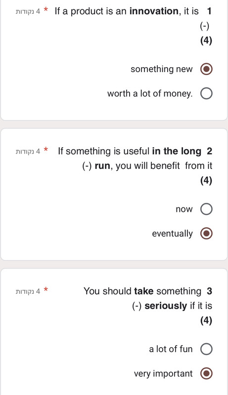The height and width of the screenshot is (395, 228).
Task: Click the "a lot of fun" label text
Action: point(171,349)
